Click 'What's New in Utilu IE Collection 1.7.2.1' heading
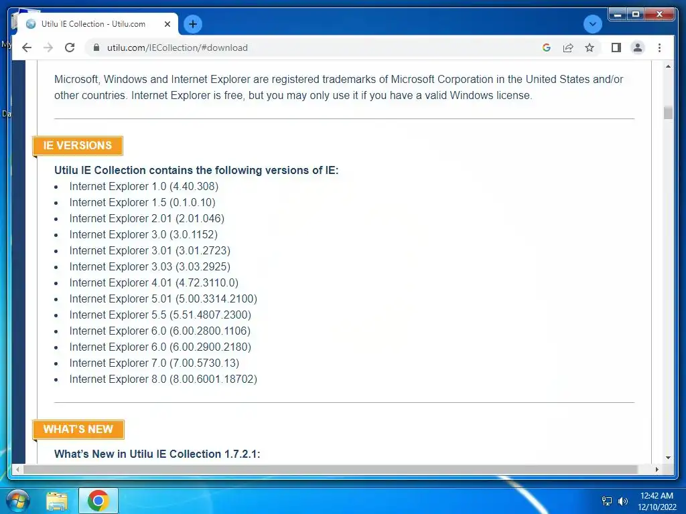The width and height of the screenshot is (686, 514). (x=157, y=454)
